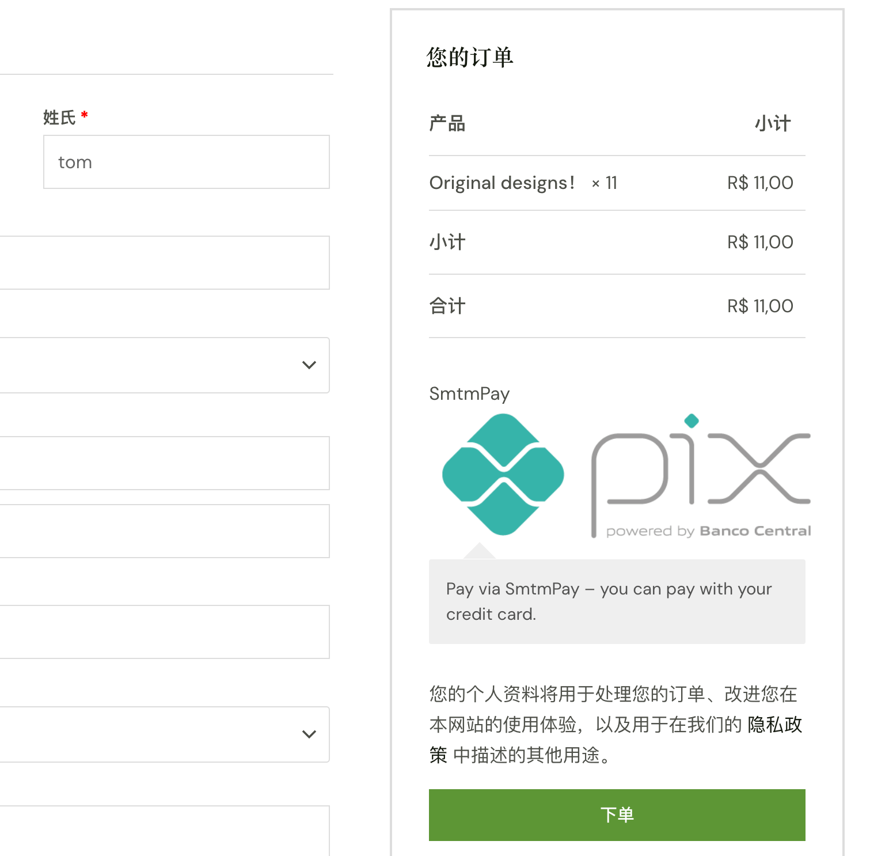
Task: Click the 您的订单 heading
Action: tap(470, 58)
